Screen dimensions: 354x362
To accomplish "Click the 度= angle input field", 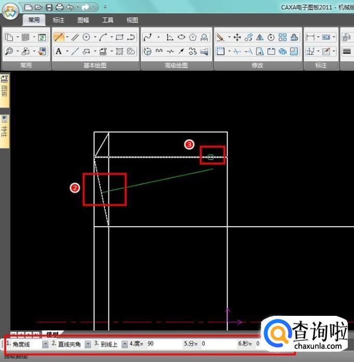I will 164,344.
